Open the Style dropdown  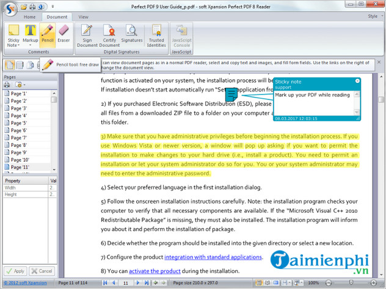[x=376, y=16]
